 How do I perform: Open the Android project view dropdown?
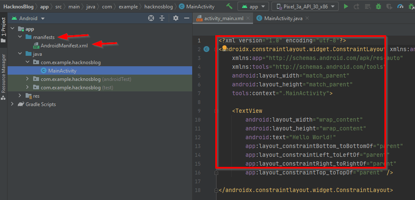(28, 18)
